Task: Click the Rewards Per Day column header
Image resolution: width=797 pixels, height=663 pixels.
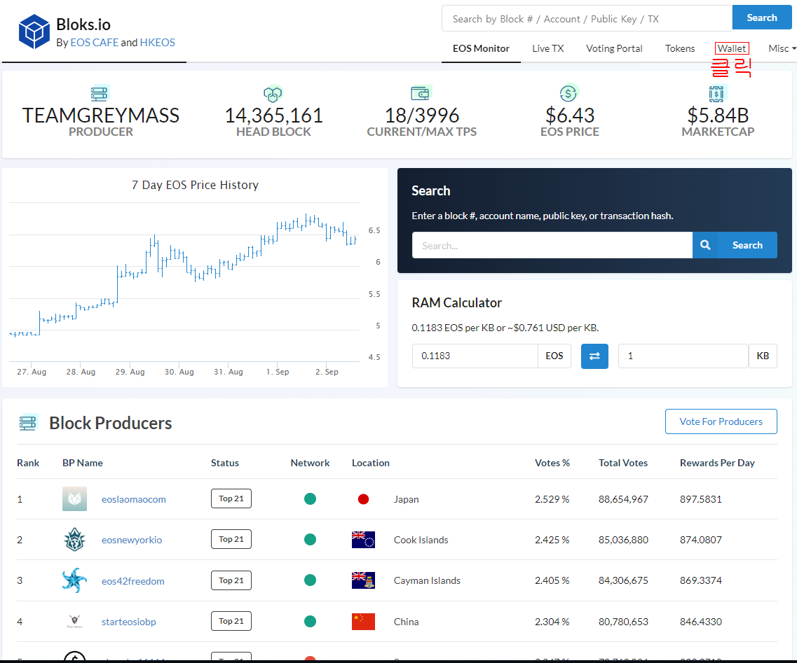Action: [717, 463]
